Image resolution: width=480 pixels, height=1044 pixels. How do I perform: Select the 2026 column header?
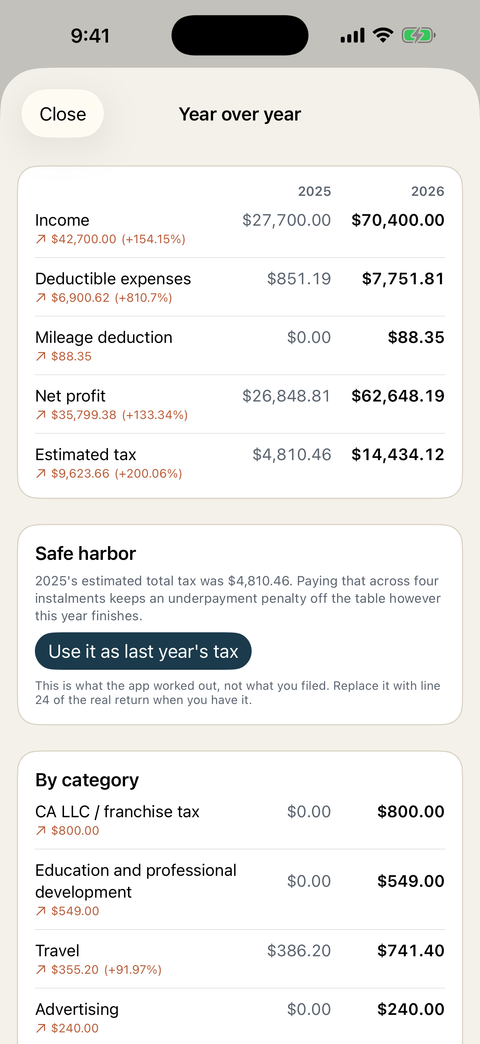428,191
